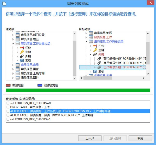Check the set FOREIGN_KEY_CHECKS=1 query
This screenshot has width=156, height=145.
(x=8, y=119)
